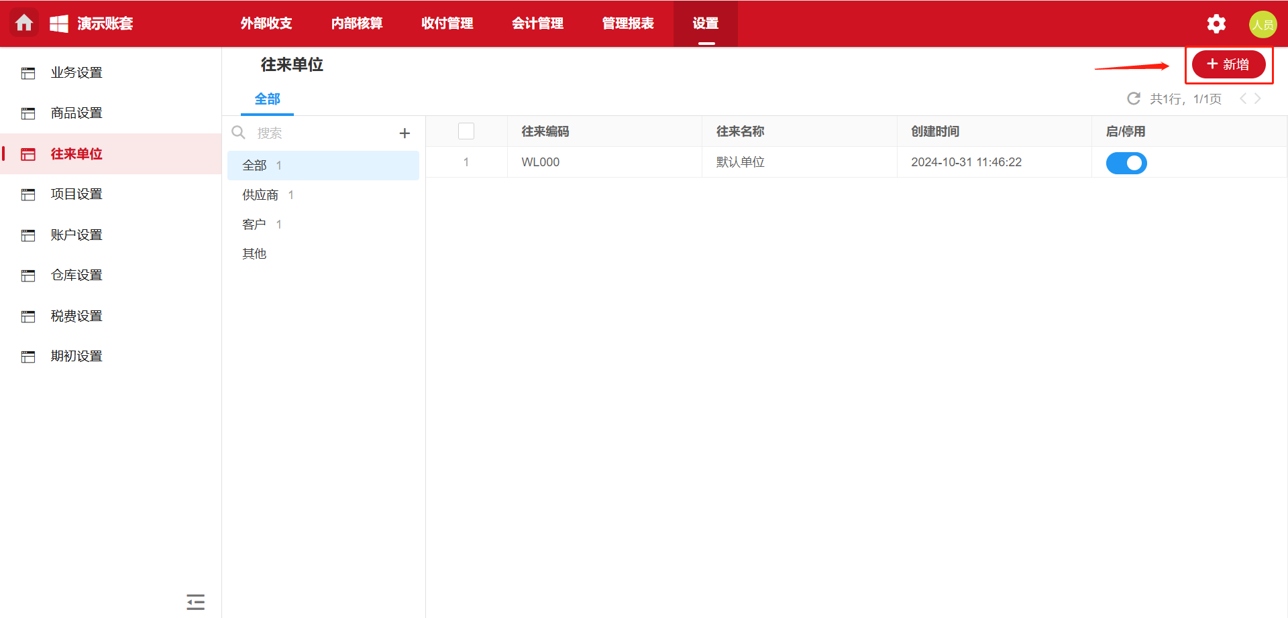Click the 搜索 input field
This screenshot has width=1288, height=618.
(322, 133)
